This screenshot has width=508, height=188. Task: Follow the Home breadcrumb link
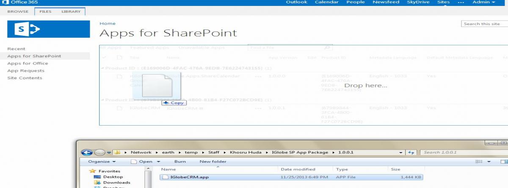108,24
